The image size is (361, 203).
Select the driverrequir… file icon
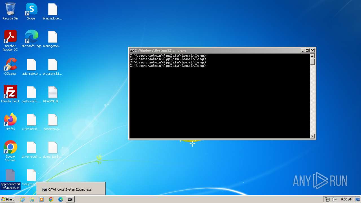(31, 149)
